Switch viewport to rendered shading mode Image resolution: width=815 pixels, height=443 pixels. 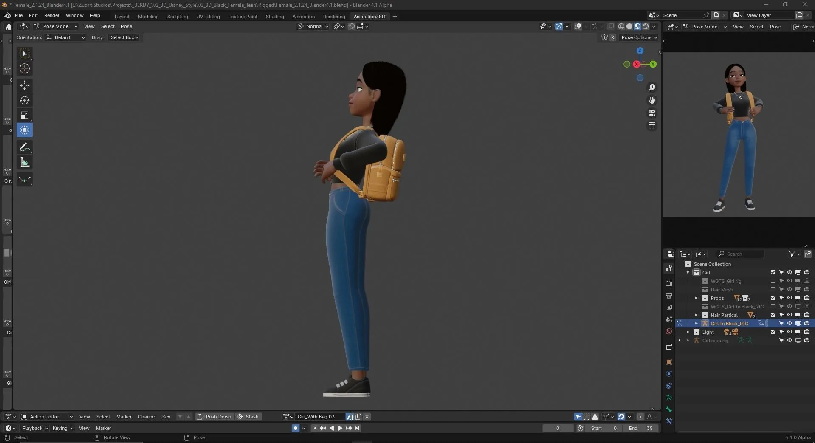click(645, 26)
